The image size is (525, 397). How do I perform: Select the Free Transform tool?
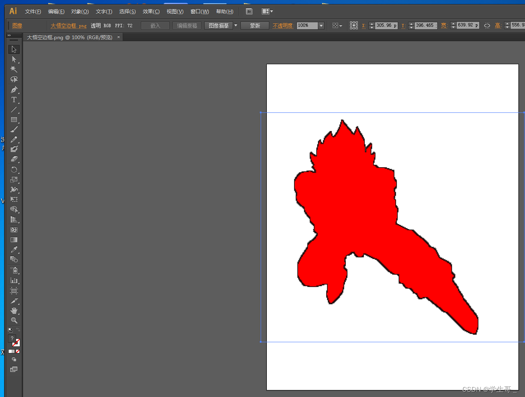14,199
